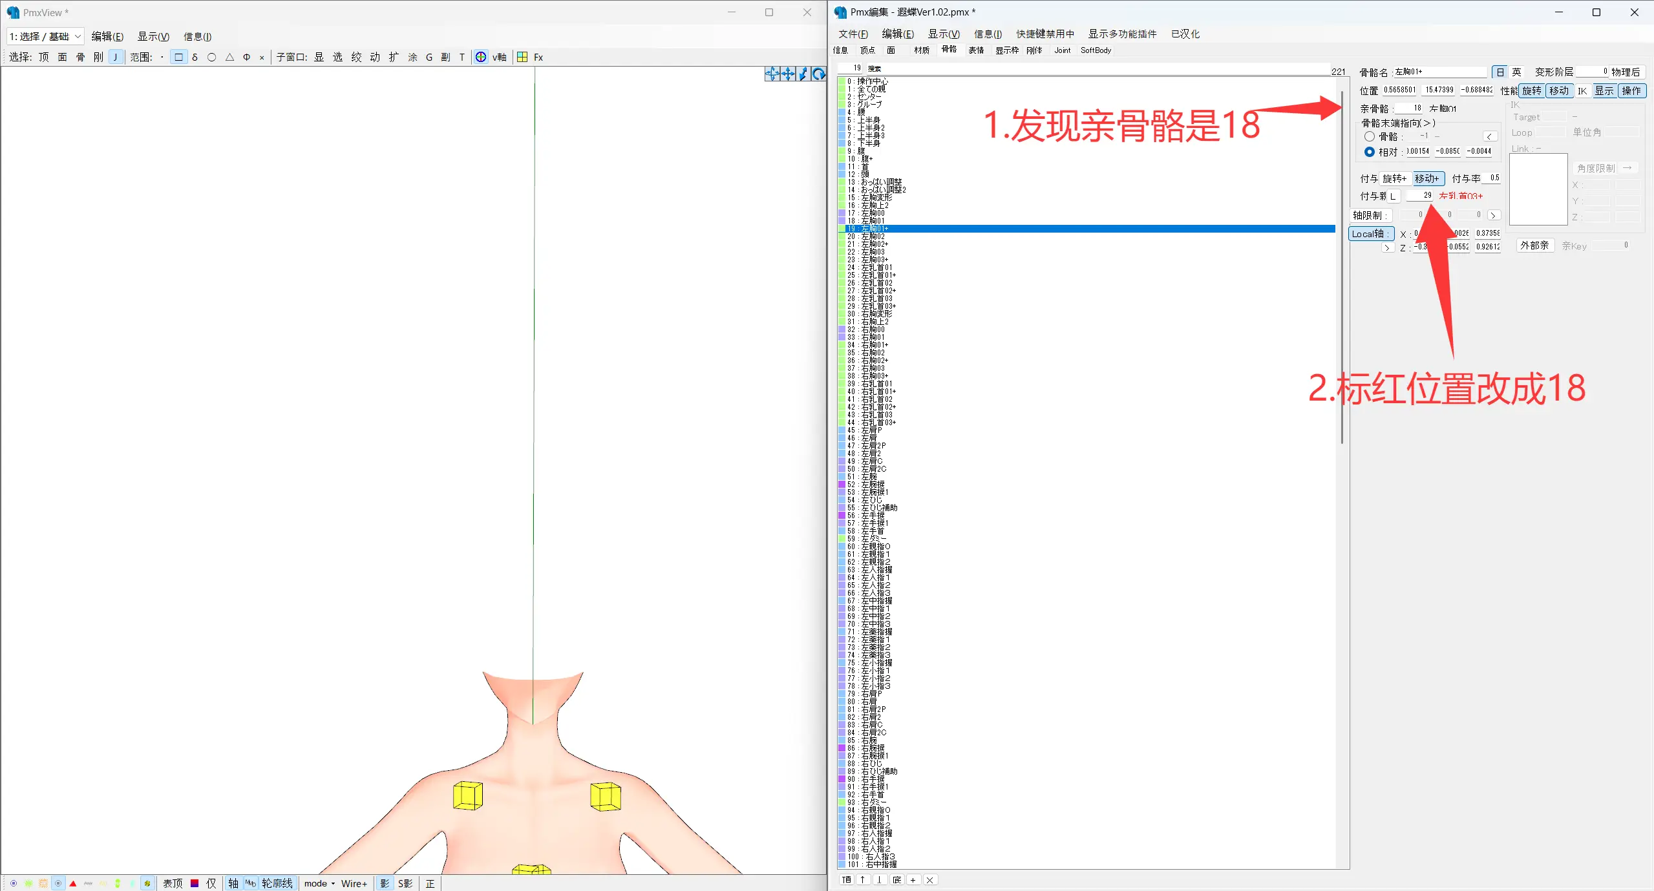1654x891 pixels.
Task: Move selected bone up with arrow button
Action: [x=863, y=879]
